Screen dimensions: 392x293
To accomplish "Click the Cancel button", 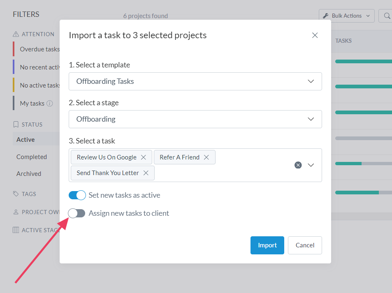I will pos(305,245).
